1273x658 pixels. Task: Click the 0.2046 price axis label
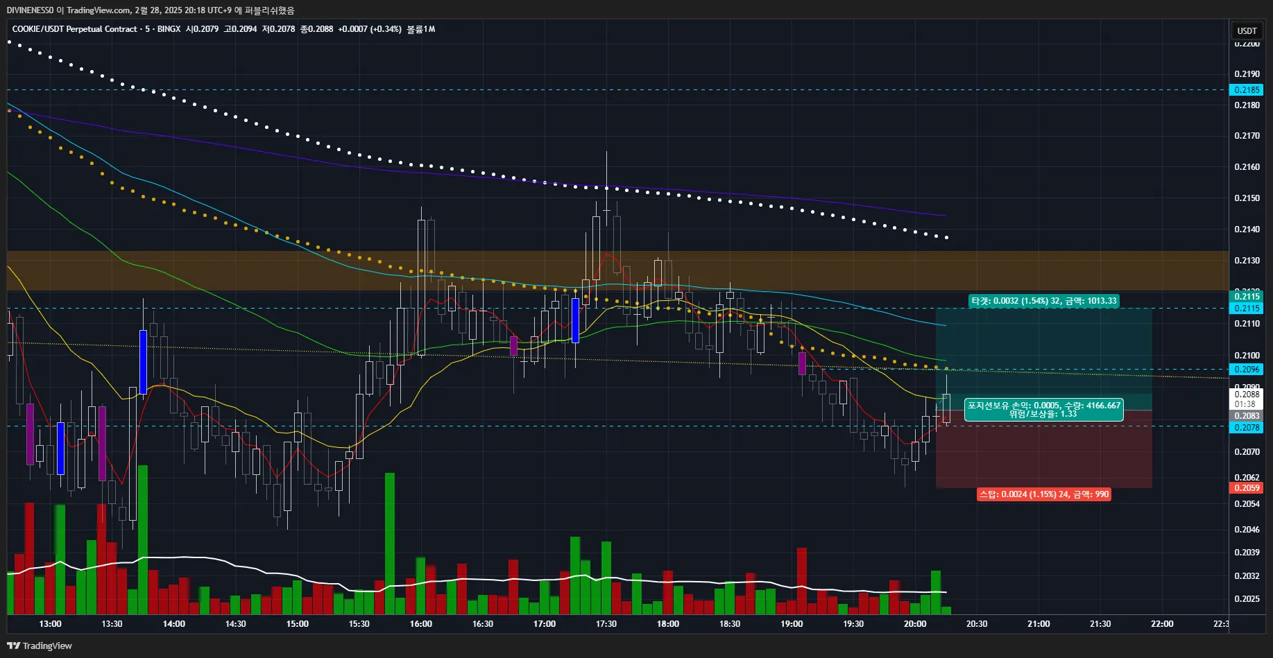(1247, 530)
